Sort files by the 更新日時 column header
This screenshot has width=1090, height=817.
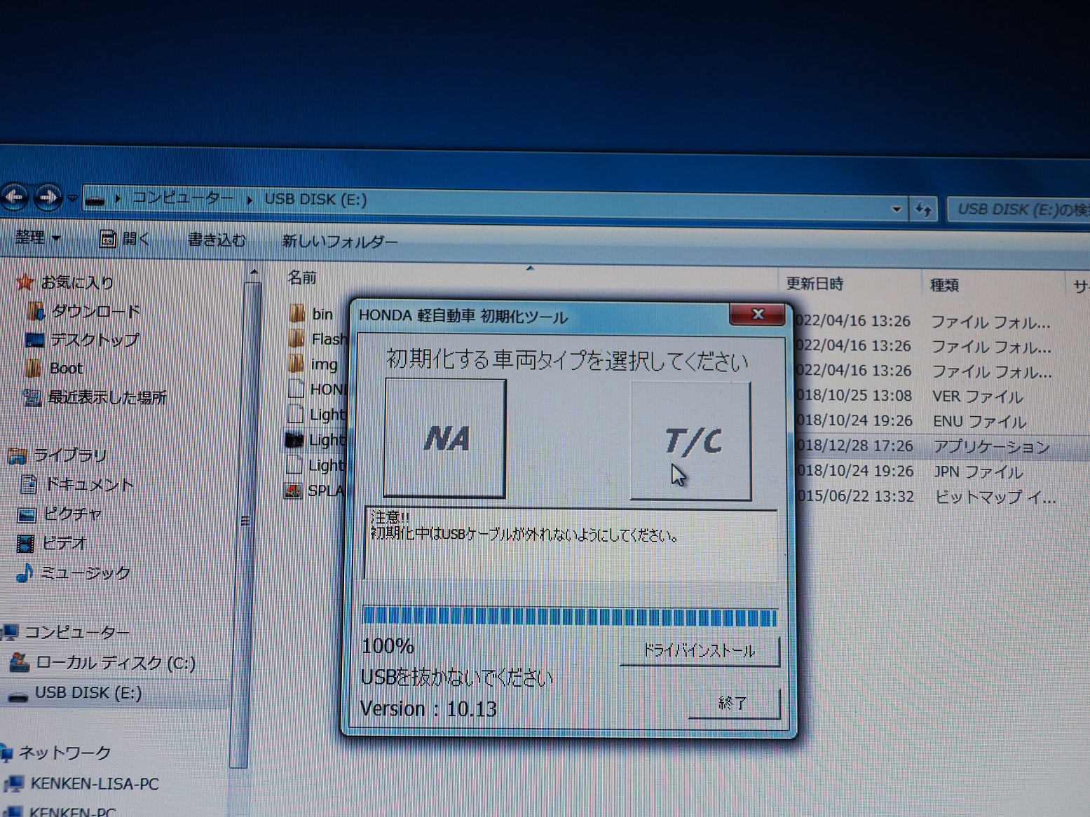(815, 284)
